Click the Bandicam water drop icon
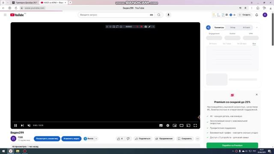 coord(121,27)
